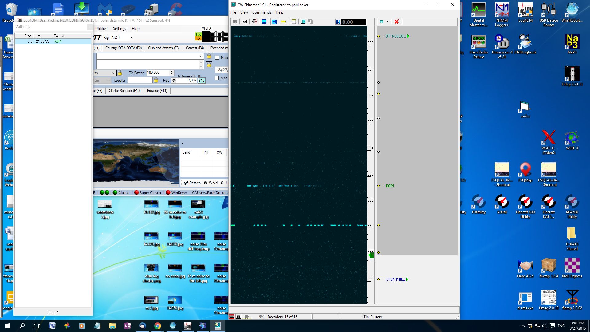The height and width of the screenshot is (332, 590).
Task: Check the Manual checkbox in Log4OM
Action: tap(217, 57)
